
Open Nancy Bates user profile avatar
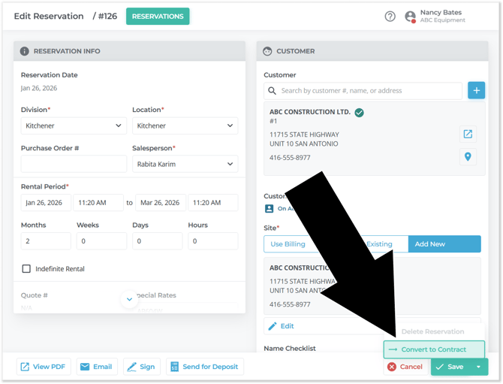tap(410, 17)
